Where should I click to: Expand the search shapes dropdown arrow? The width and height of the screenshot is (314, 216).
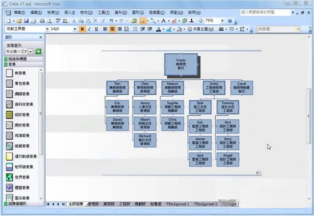pos(30,52)
